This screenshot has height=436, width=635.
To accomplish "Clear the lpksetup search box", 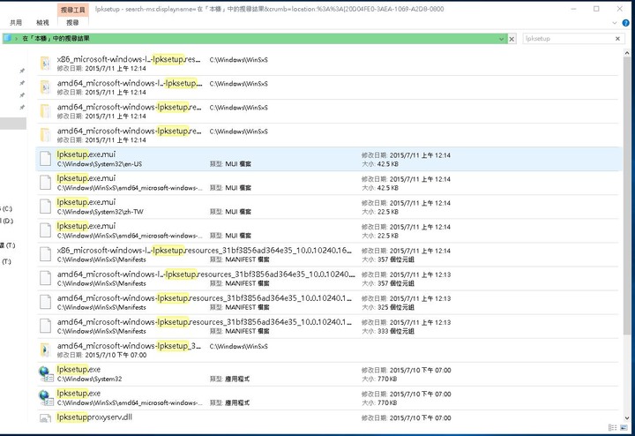I will coord(617,39).
